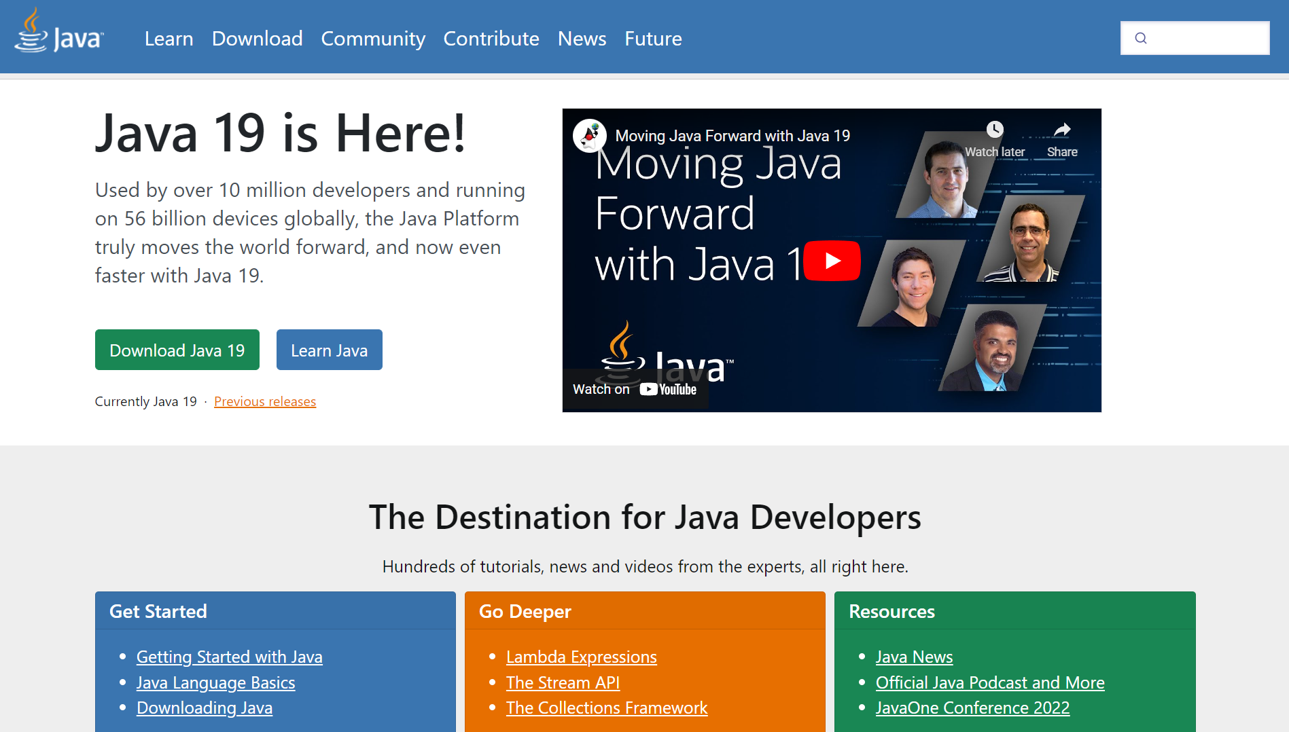Open JavaOne Conference 2022
Screen dimensions: 1289x732
(x=972, y=708)
